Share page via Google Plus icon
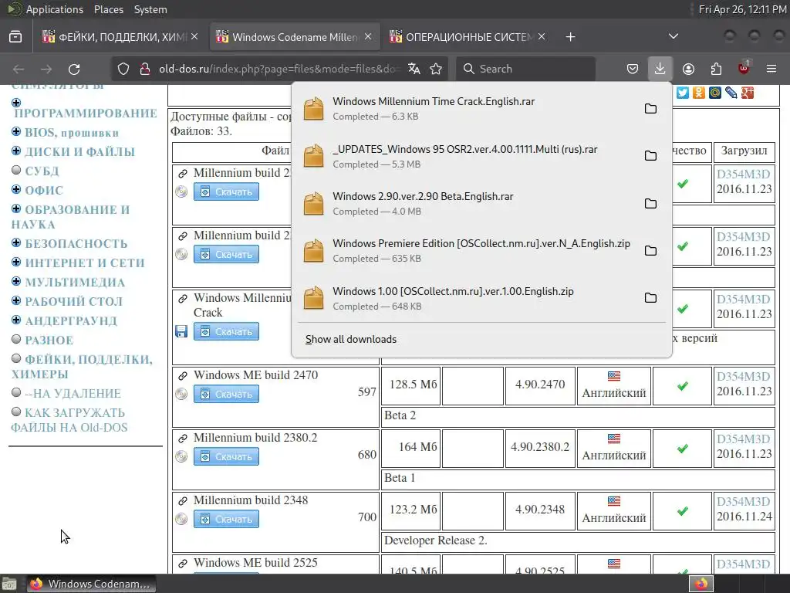 pyautogui.click(x=747, y=93)
